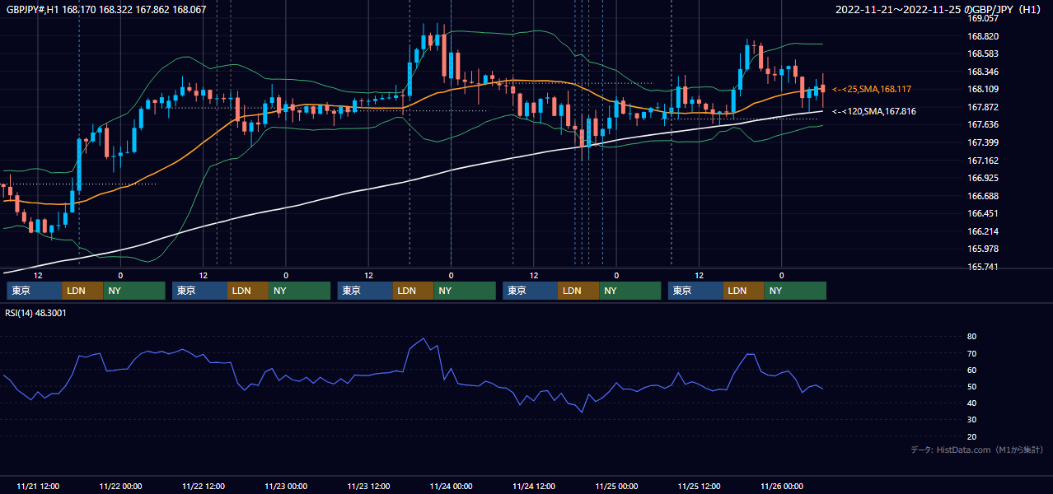This screenshot has height=494, width=1053.
Task: Click the 2022-11-21〜2022-11-25 GBP/JPY header
Action: [938, 10]
